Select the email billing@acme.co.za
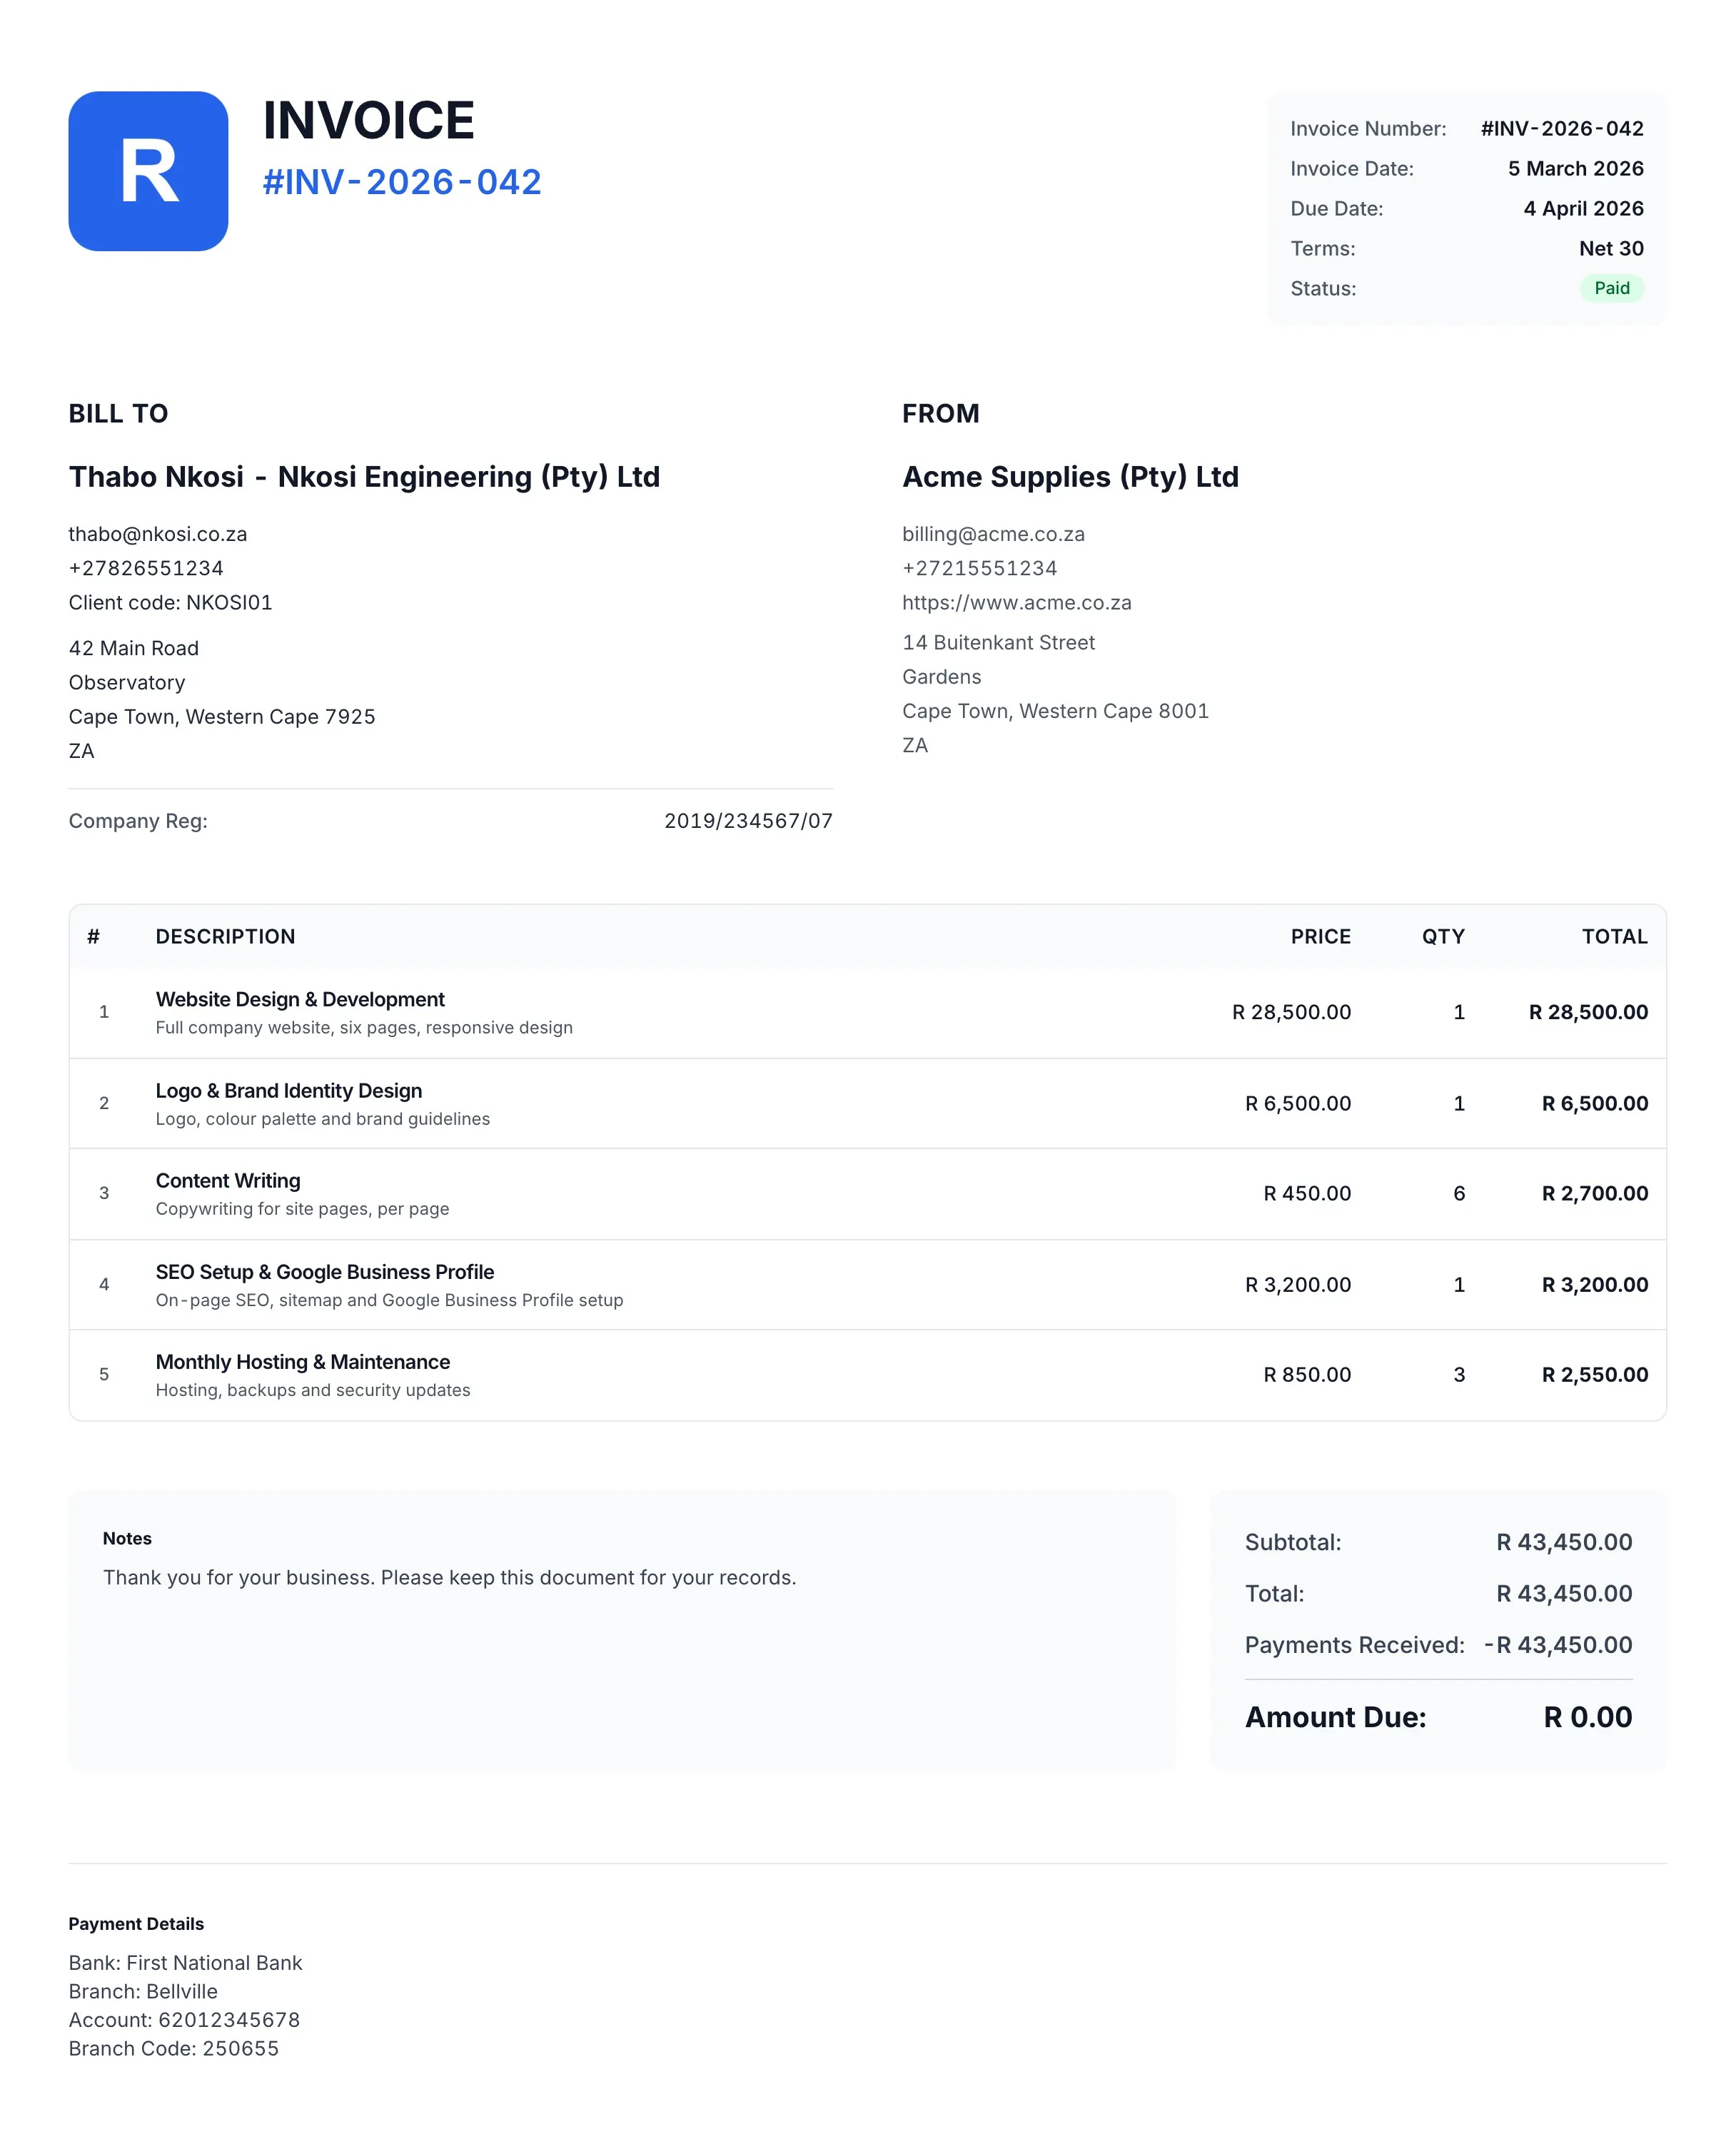Screen dimensions: 1736x2154 pyautogui.click(x=993, y=534)
